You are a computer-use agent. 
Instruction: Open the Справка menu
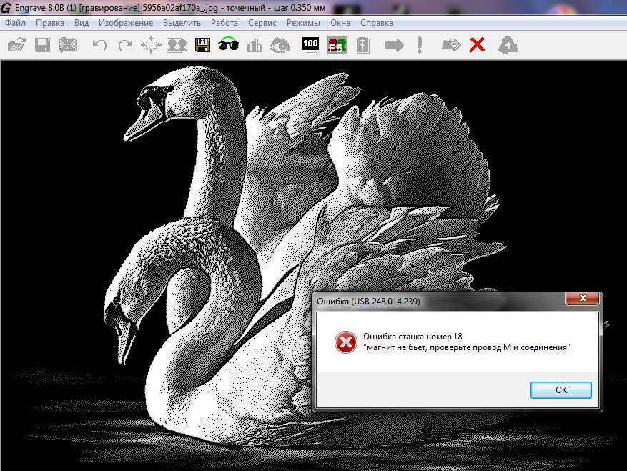pos(377,23)
